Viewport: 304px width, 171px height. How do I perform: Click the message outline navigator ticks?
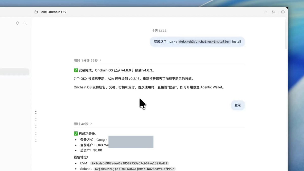(36, 126)
